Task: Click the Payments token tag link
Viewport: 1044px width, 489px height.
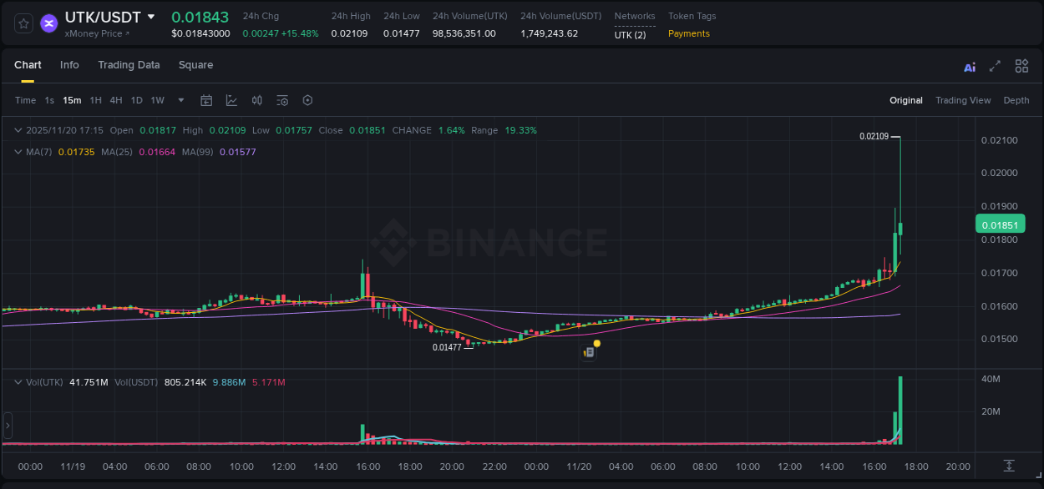Action: click(x=688, y=34)
